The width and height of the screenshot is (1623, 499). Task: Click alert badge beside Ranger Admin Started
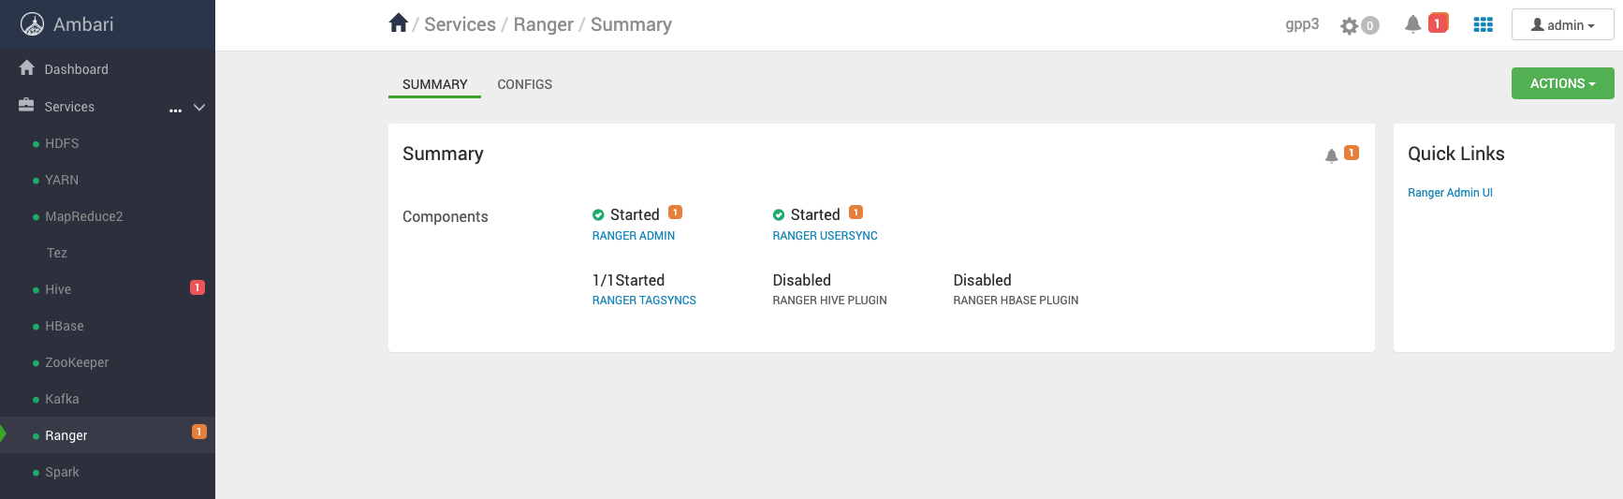pyautogui.click(x=676, y=213)
